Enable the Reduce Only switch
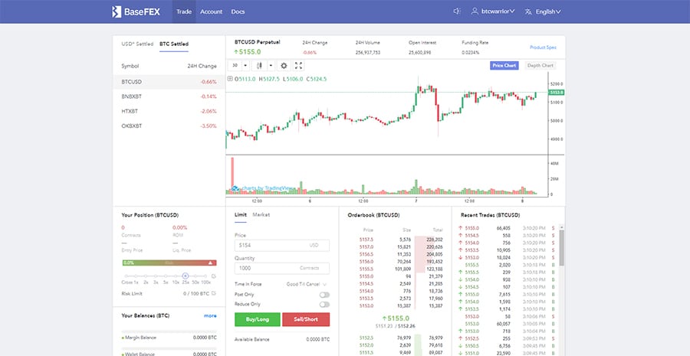Viewport: 690px width, 356px height. [x=324, y=303]
